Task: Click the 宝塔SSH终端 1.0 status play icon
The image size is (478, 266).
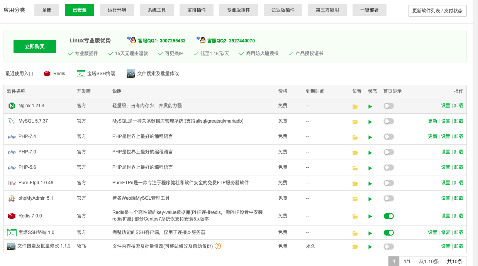Action: coord(370,233)
